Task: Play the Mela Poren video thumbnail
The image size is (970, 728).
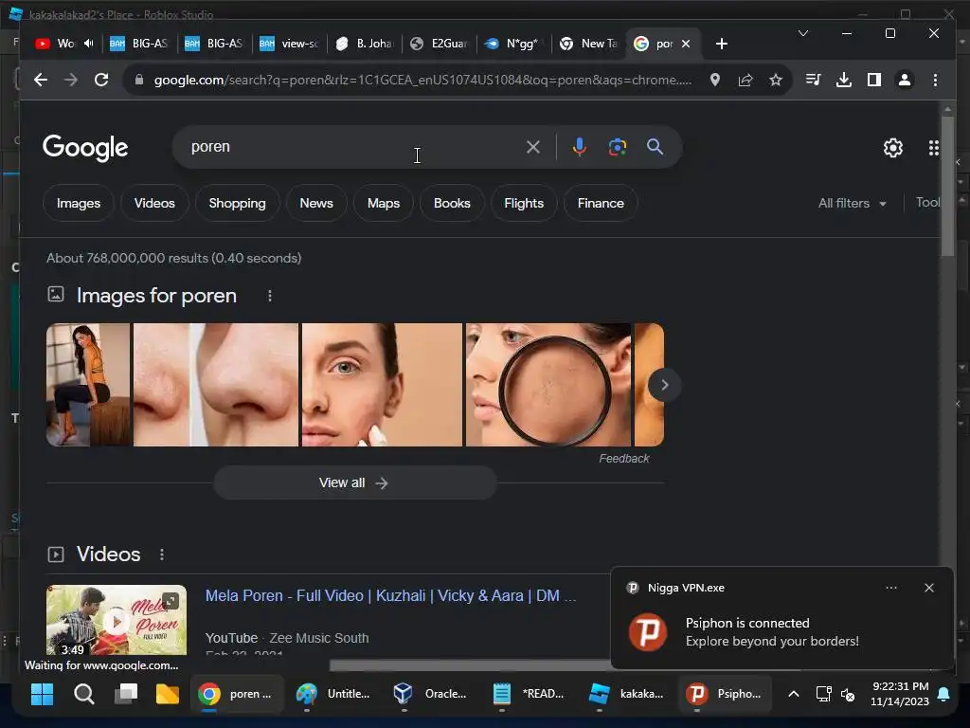Action: (x=117, y=620)
